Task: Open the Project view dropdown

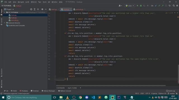Action: coord(9,9)
